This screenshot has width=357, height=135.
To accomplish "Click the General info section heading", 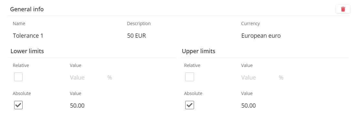I will [x=27, y=9].
